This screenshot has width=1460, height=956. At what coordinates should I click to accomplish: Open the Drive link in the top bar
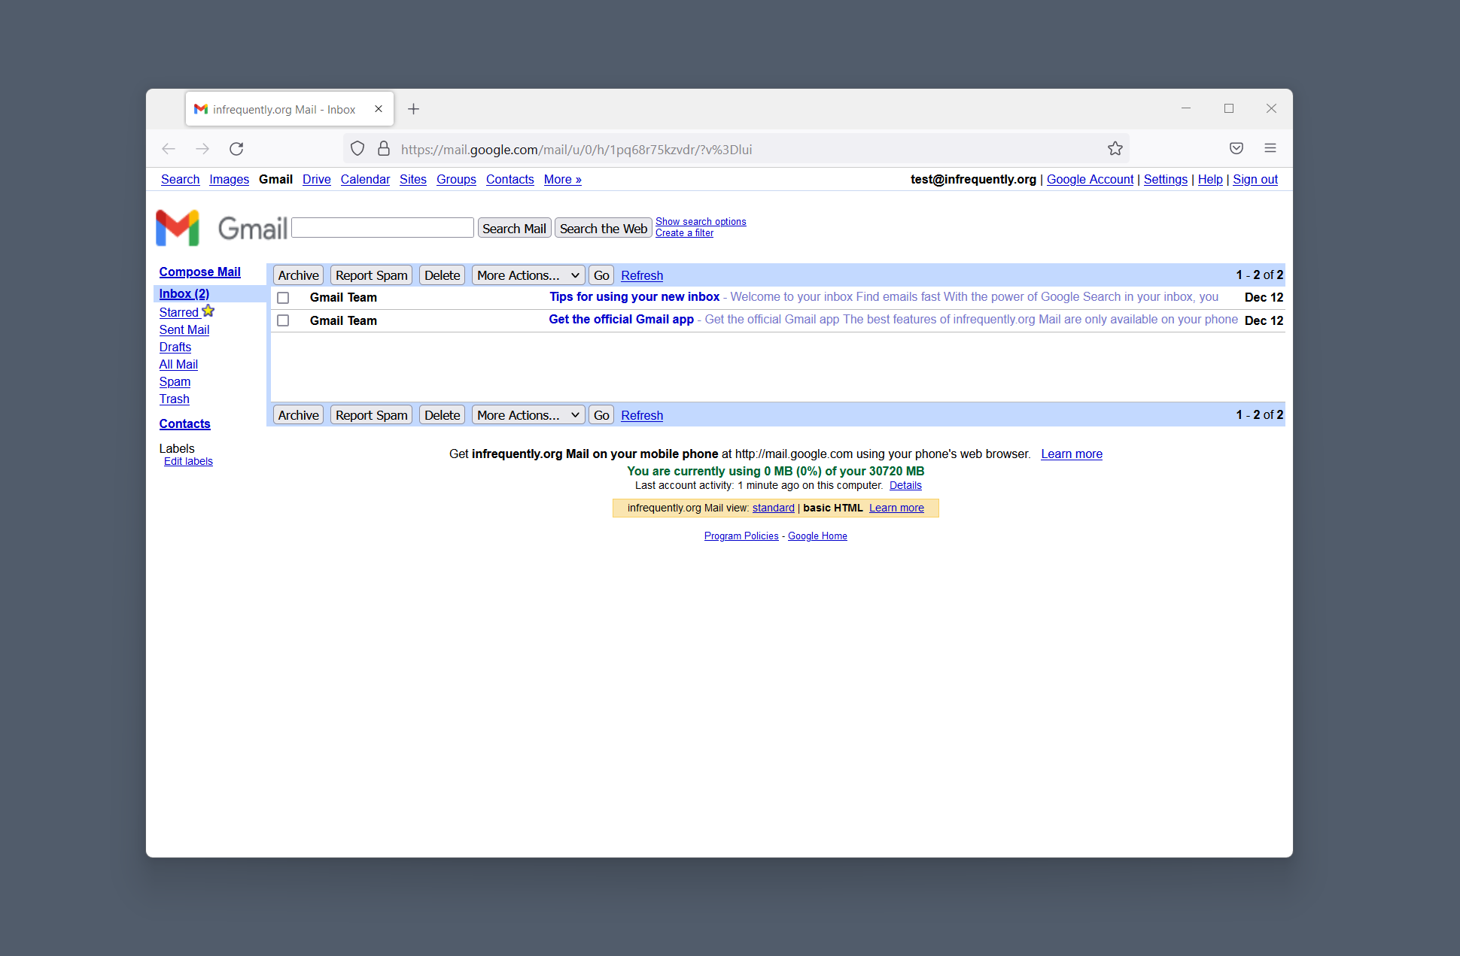pyautogui.click(x=316, y=179)
